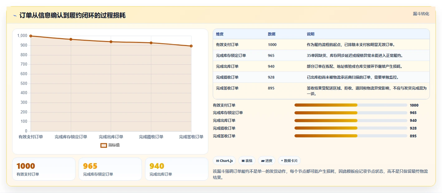Click the chart point for 完成出库订单
This screenshot has height=193, width=442.
pos(111,42)
